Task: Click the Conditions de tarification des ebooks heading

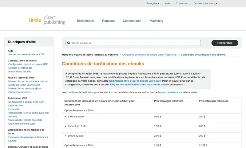Action: click(103, 64)
